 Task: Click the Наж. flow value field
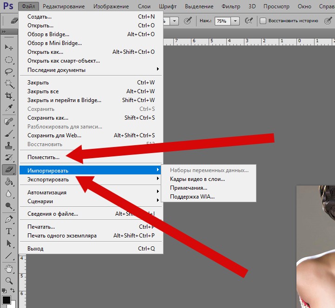223,21
